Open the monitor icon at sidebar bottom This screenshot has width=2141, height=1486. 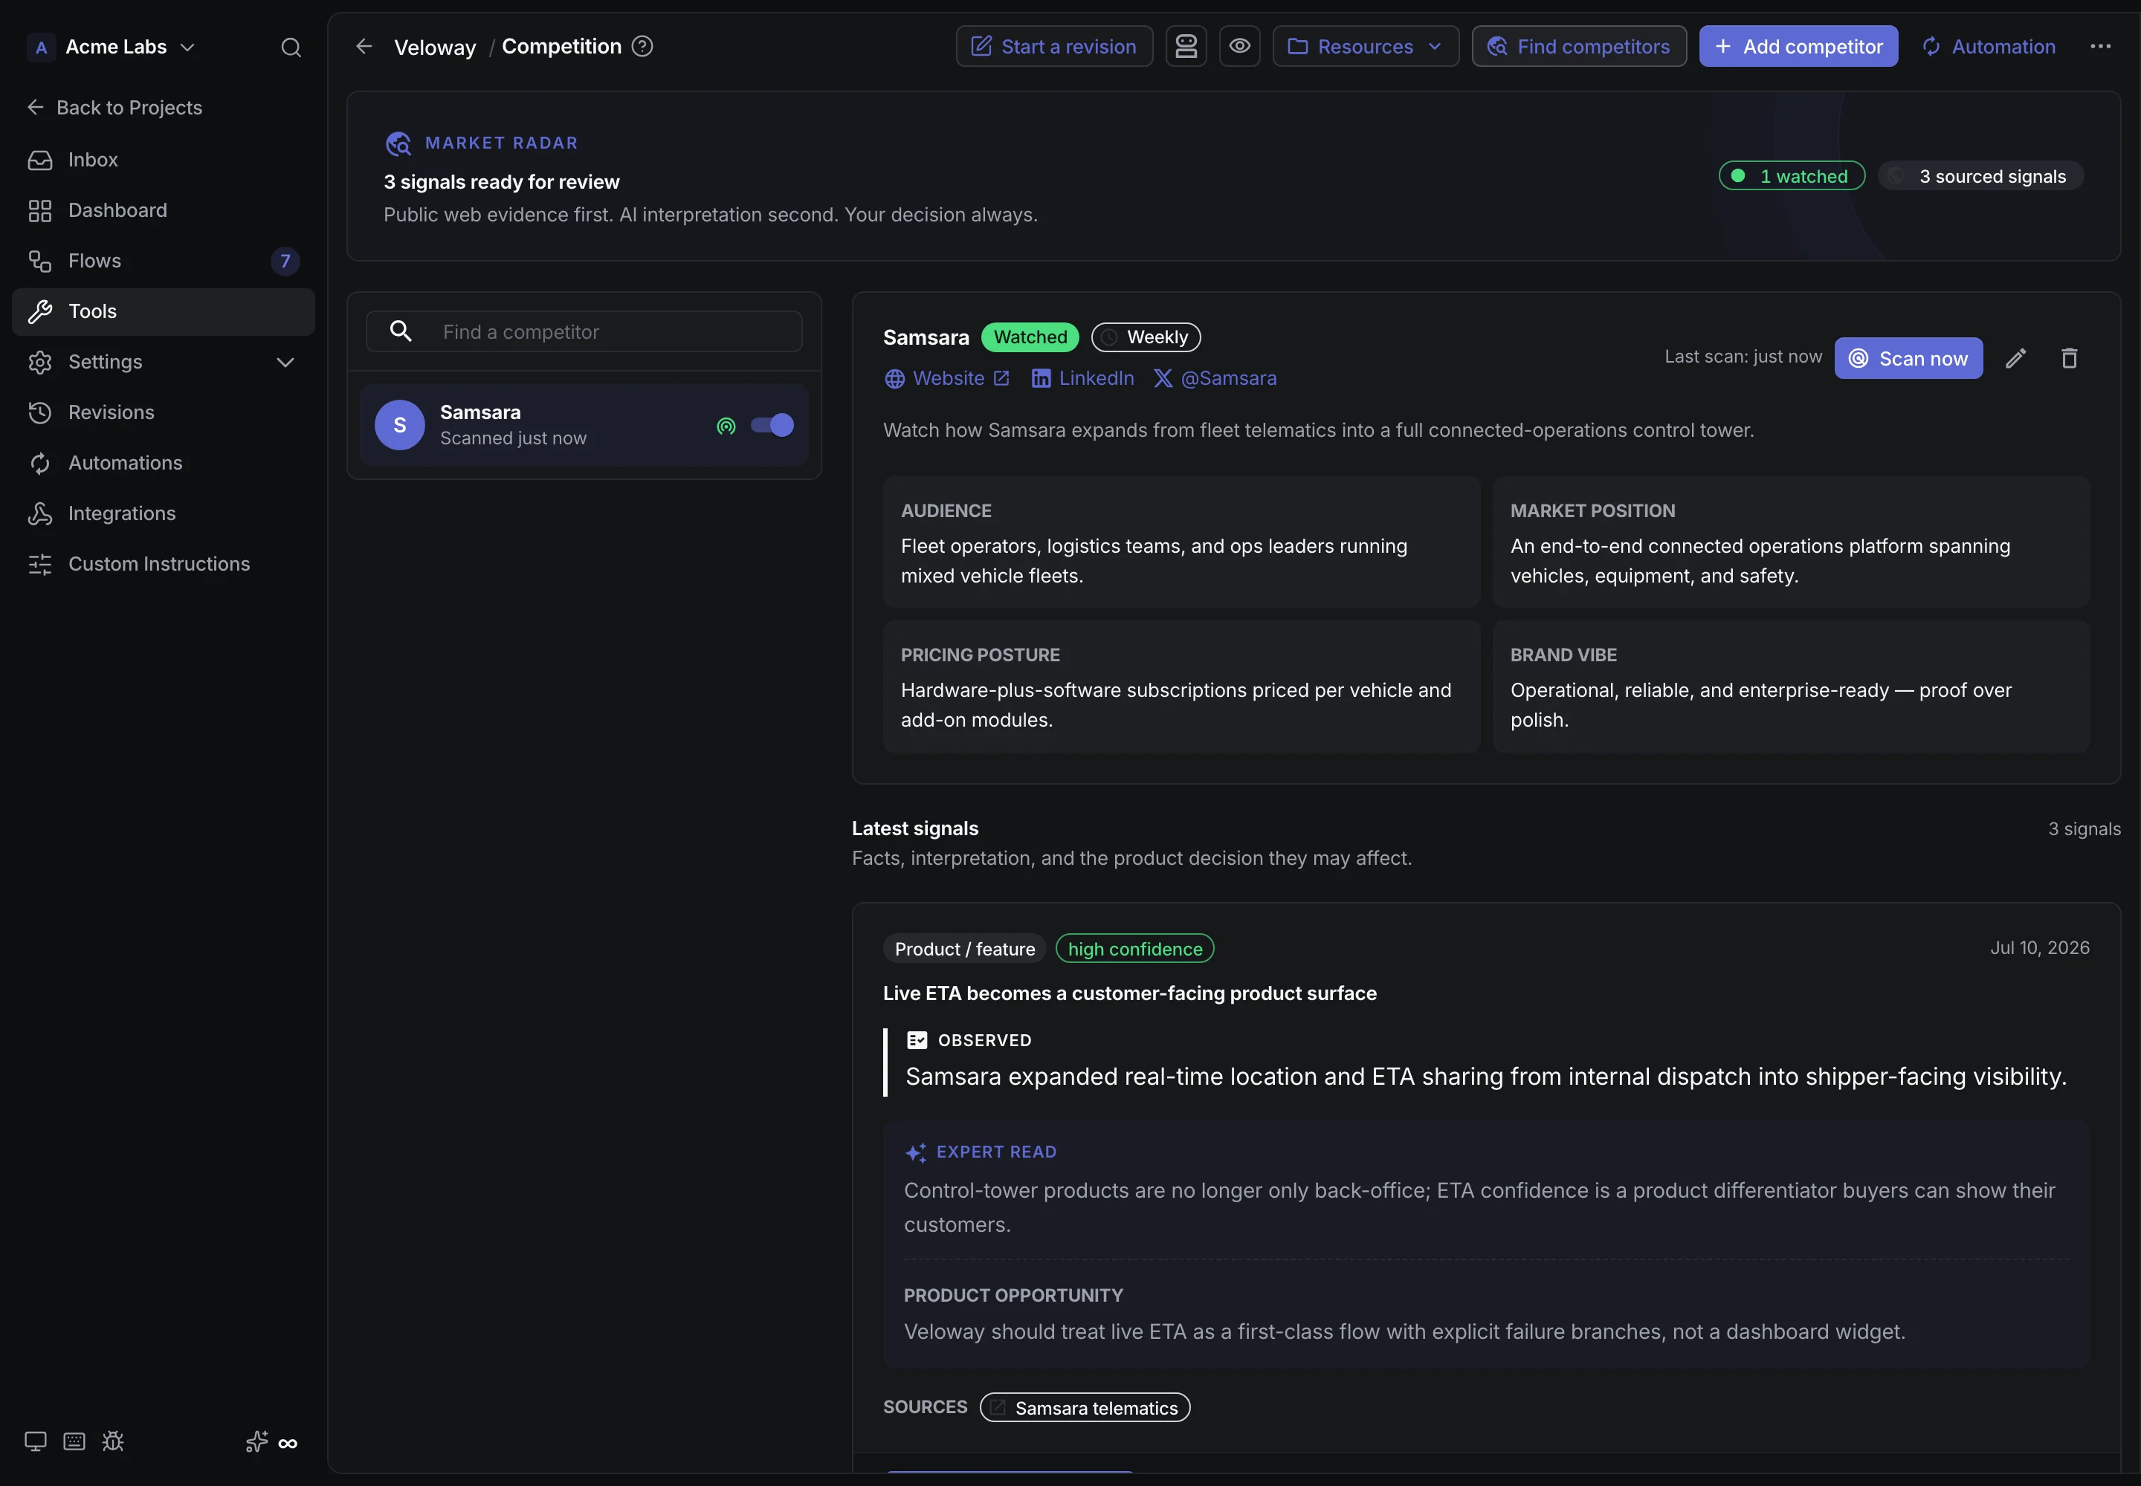coord(36,1441)
